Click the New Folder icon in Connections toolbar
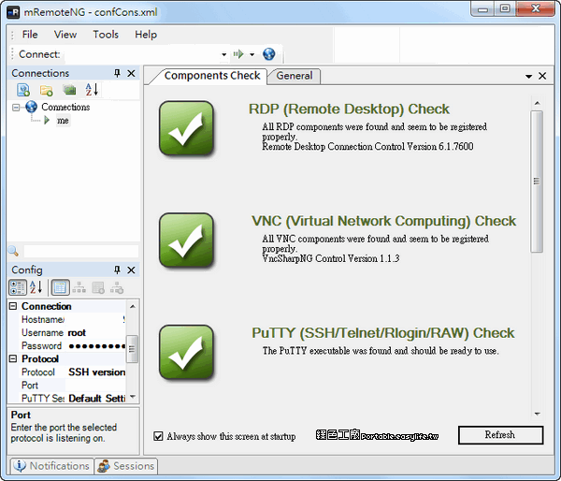 pos(47,90)
